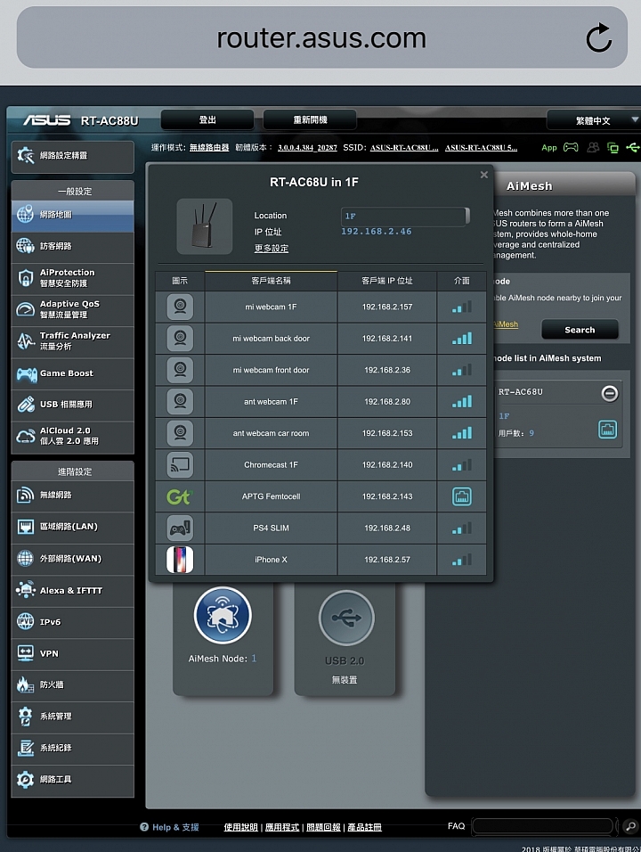Open IPv6 settings
The image size is (641, 852).
click(x=73, y=622)
